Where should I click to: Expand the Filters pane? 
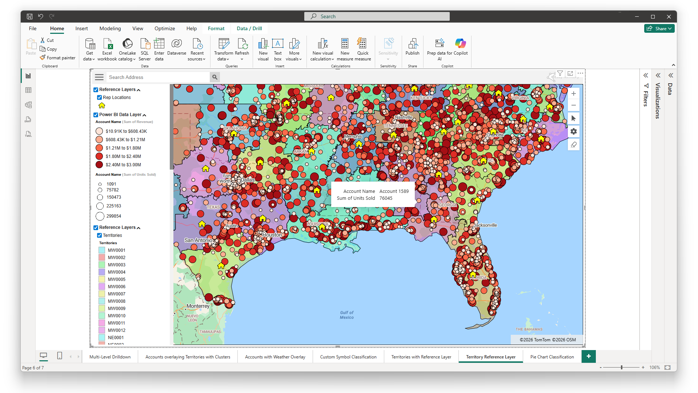pyautogui.click(x=646, y=76)
